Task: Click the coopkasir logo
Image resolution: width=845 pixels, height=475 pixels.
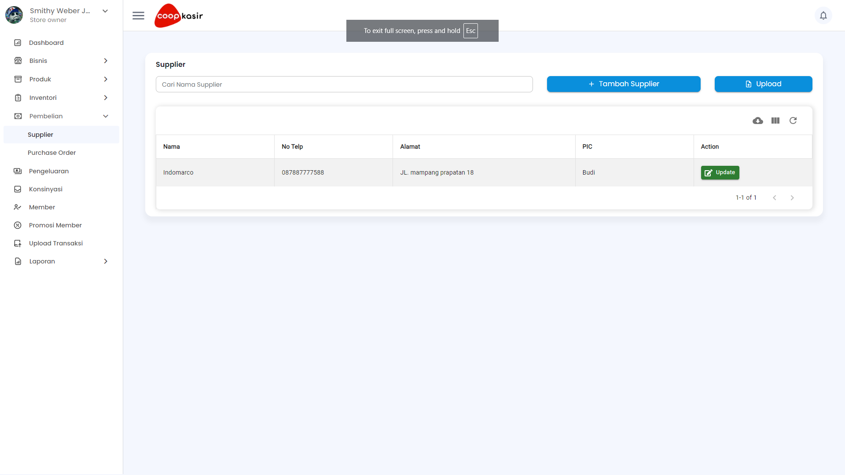Action: coord(178,15)
